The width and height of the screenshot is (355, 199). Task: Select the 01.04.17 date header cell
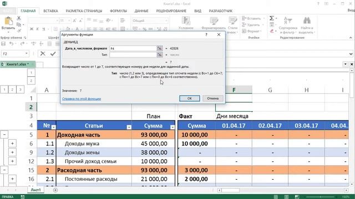(234, 125)
